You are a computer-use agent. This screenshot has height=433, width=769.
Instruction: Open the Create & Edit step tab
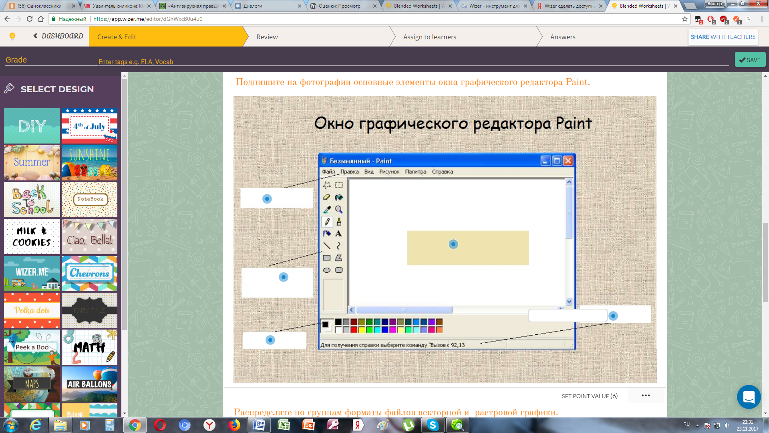point(166,37)
